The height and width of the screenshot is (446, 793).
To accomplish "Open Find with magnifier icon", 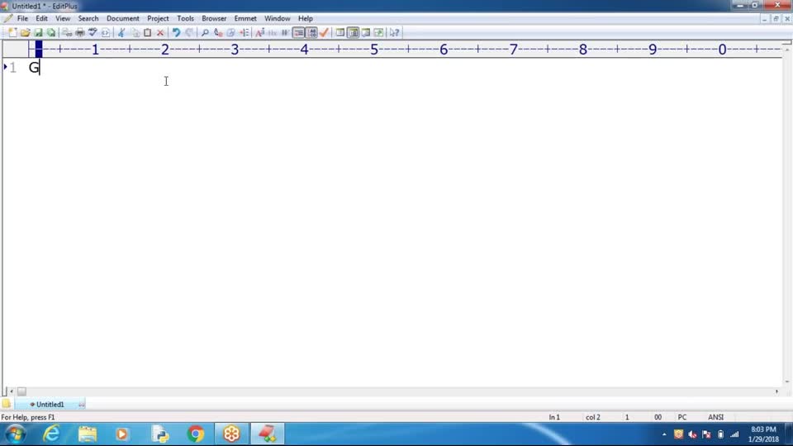I will (205, 33).
